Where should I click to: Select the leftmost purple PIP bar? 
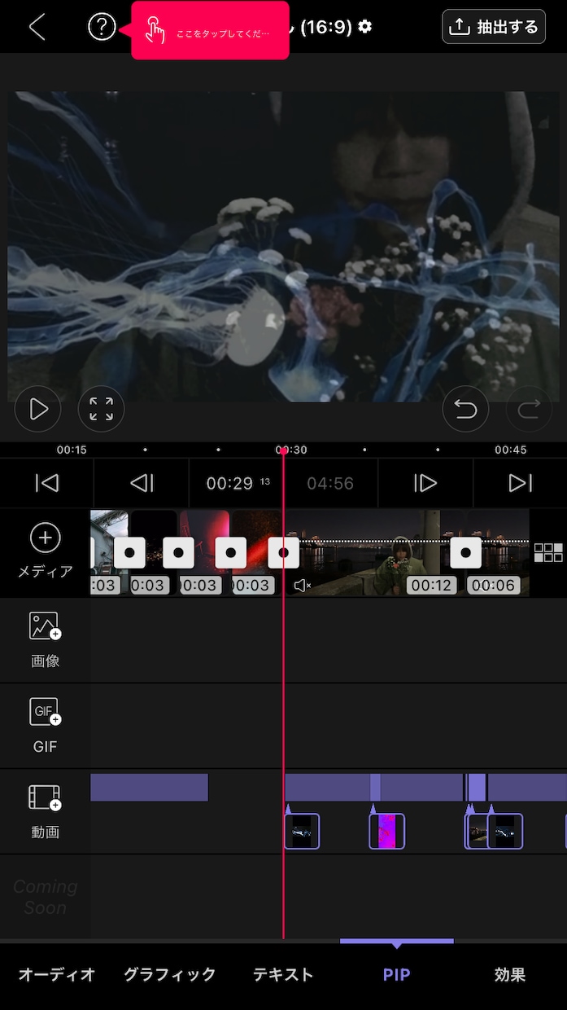149,788
